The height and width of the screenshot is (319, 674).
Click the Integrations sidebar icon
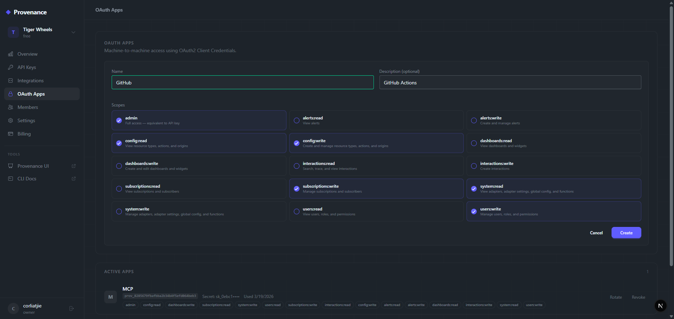coord(11,81)
